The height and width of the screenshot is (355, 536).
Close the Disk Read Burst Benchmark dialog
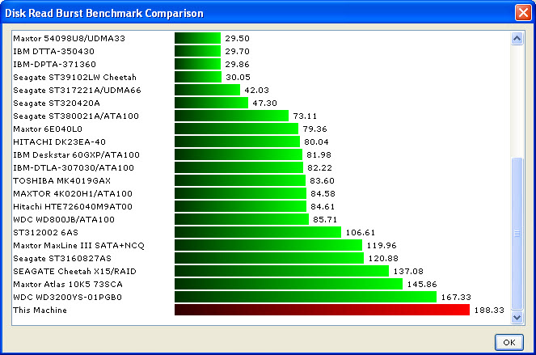click(x=523, y=13)
